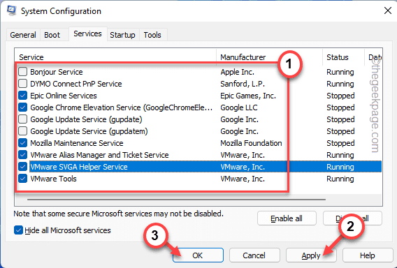
Task: Uncheck VMware Alias Manager and Ticket Service checkbox
Action: (23, 155)
